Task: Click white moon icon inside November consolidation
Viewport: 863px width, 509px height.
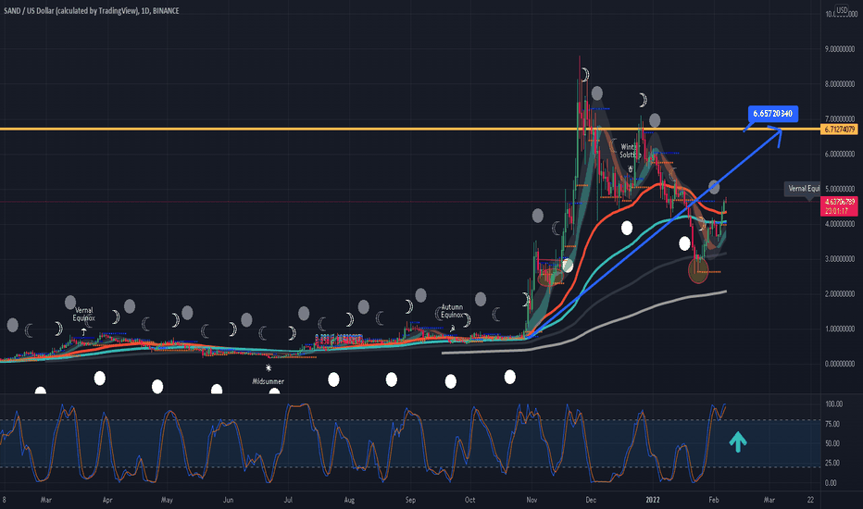Action: (x=568, y=266)
